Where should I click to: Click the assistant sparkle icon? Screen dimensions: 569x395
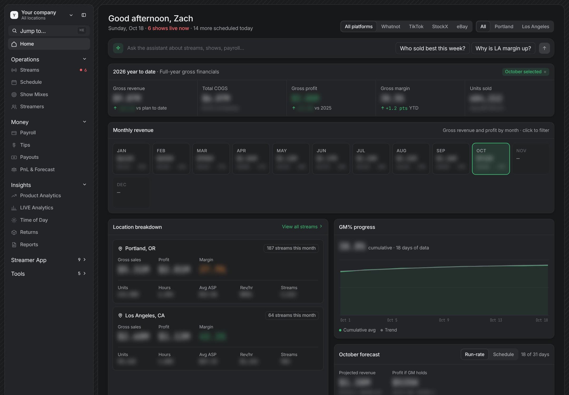[118, 48]
